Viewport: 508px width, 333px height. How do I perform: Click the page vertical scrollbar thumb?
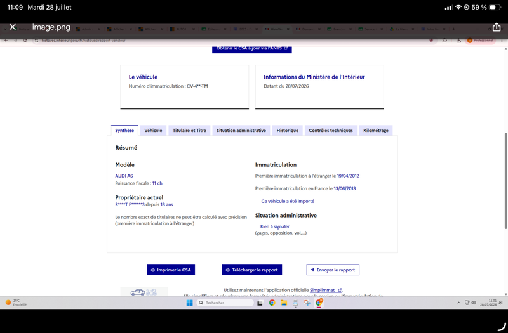click(x=505, y=181)
